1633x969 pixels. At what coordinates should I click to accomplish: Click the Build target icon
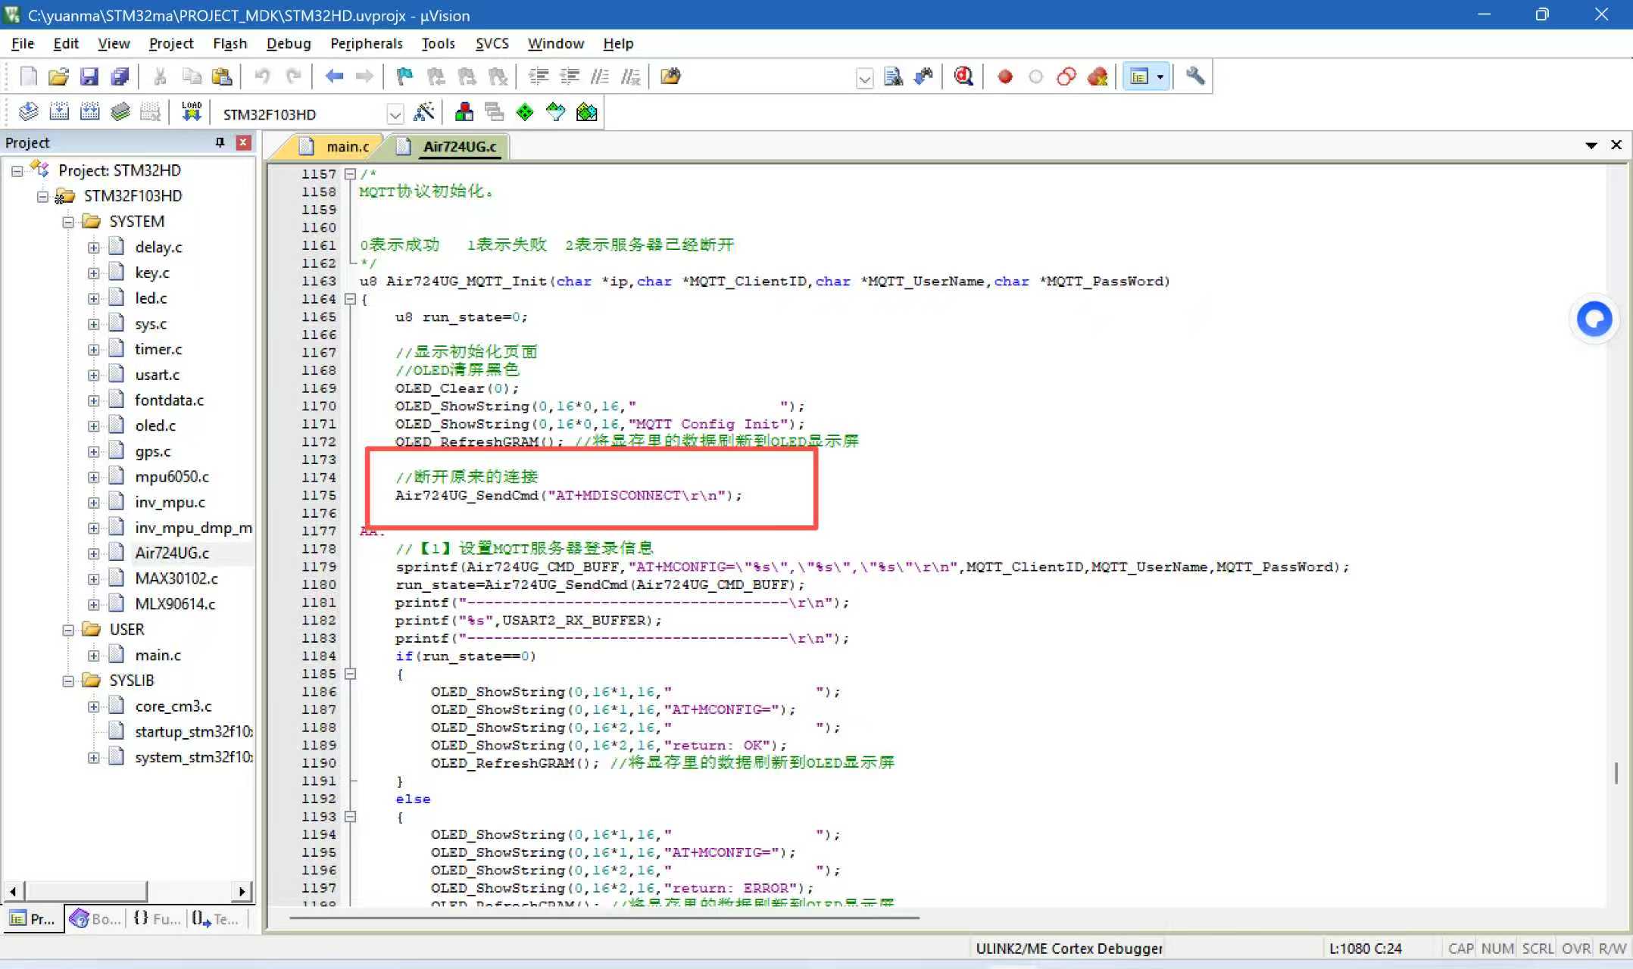coord(58,113)
